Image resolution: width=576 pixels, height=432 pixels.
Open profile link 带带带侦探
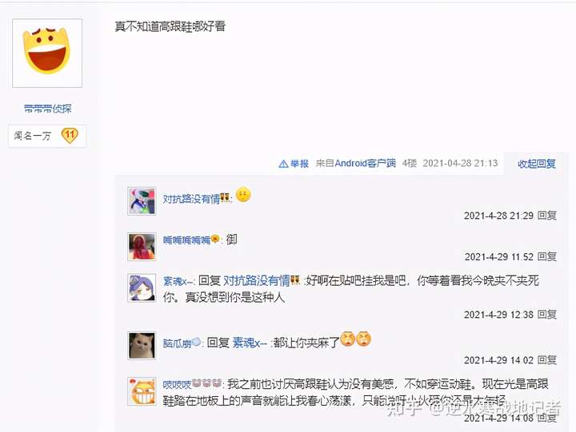pos(47,109)
